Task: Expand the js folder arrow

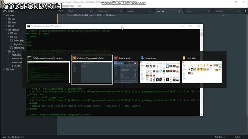Action: [x=6, y=26]
